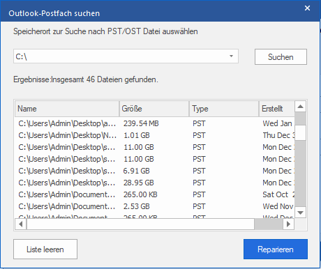321x269 pixels.
Task: Select the file row sized 1.01 GB
Action: pos(155,135)
